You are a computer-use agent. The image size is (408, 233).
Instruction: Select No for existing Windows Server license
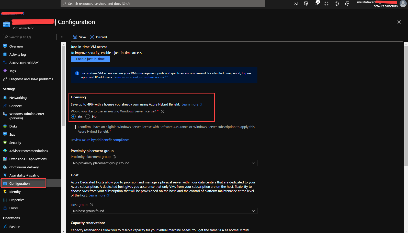(88, 117)
